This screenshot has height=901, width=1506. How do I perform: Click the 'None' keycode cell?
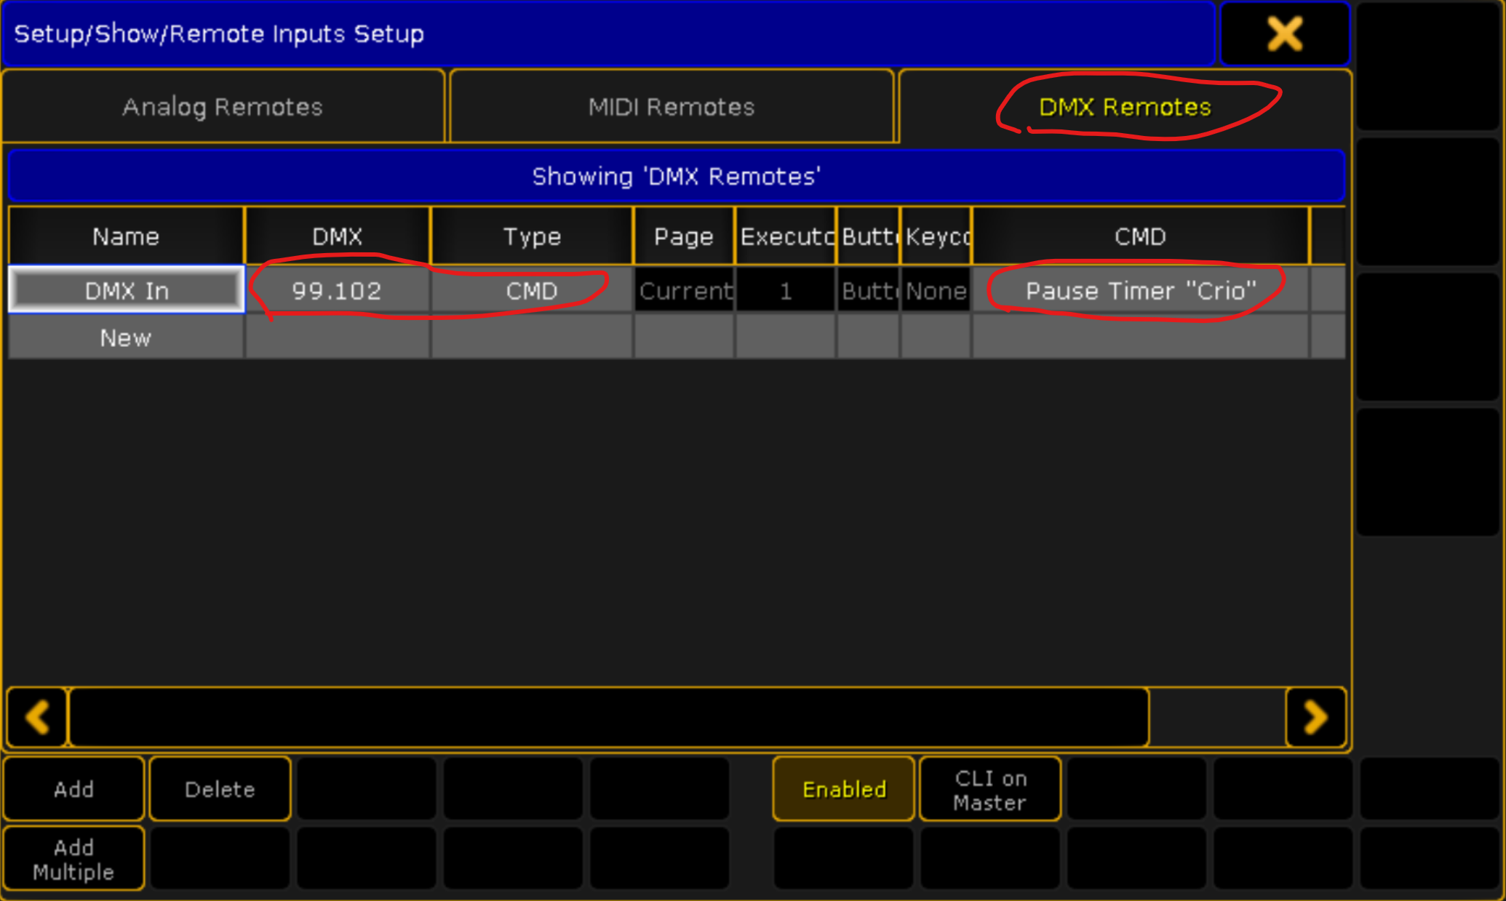click(936, 290)
